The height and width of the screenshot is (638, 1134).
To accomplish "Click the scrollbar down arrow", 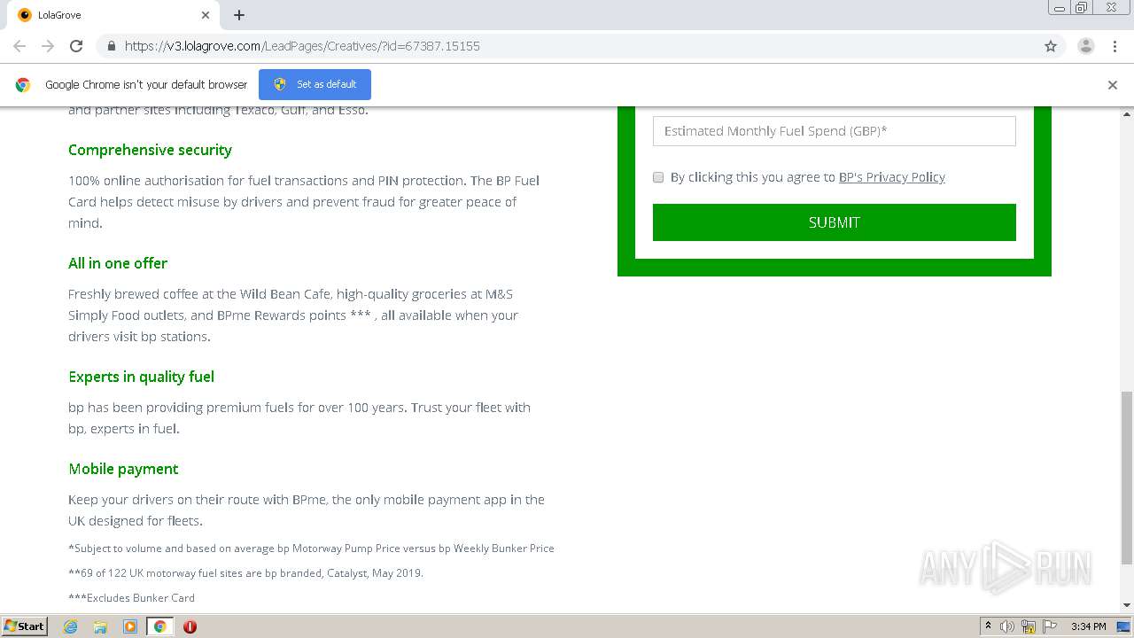I will pyautogui.click(x=1127, y=605).
